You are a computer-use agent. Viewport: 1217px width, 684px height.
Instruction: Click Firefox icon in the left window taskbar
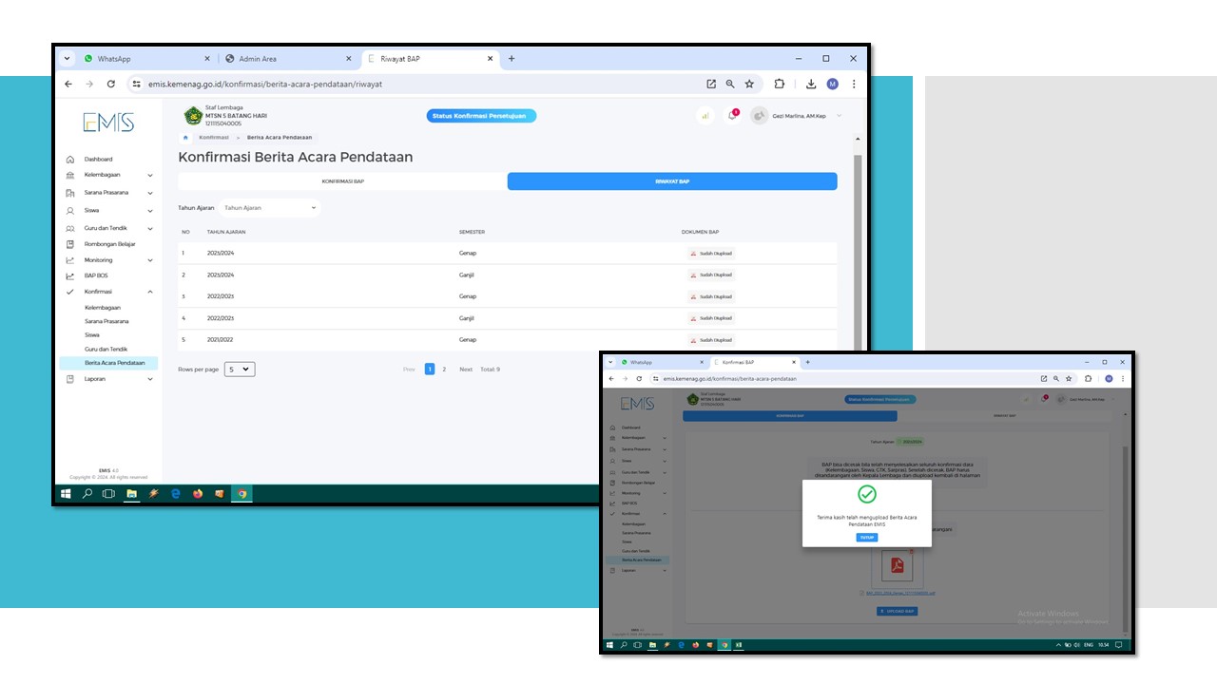(x=198, y=494)
